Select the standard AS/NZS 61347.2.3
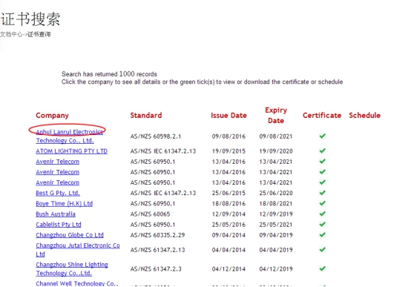This screenshot has width=411, height=287. point(156,269)
